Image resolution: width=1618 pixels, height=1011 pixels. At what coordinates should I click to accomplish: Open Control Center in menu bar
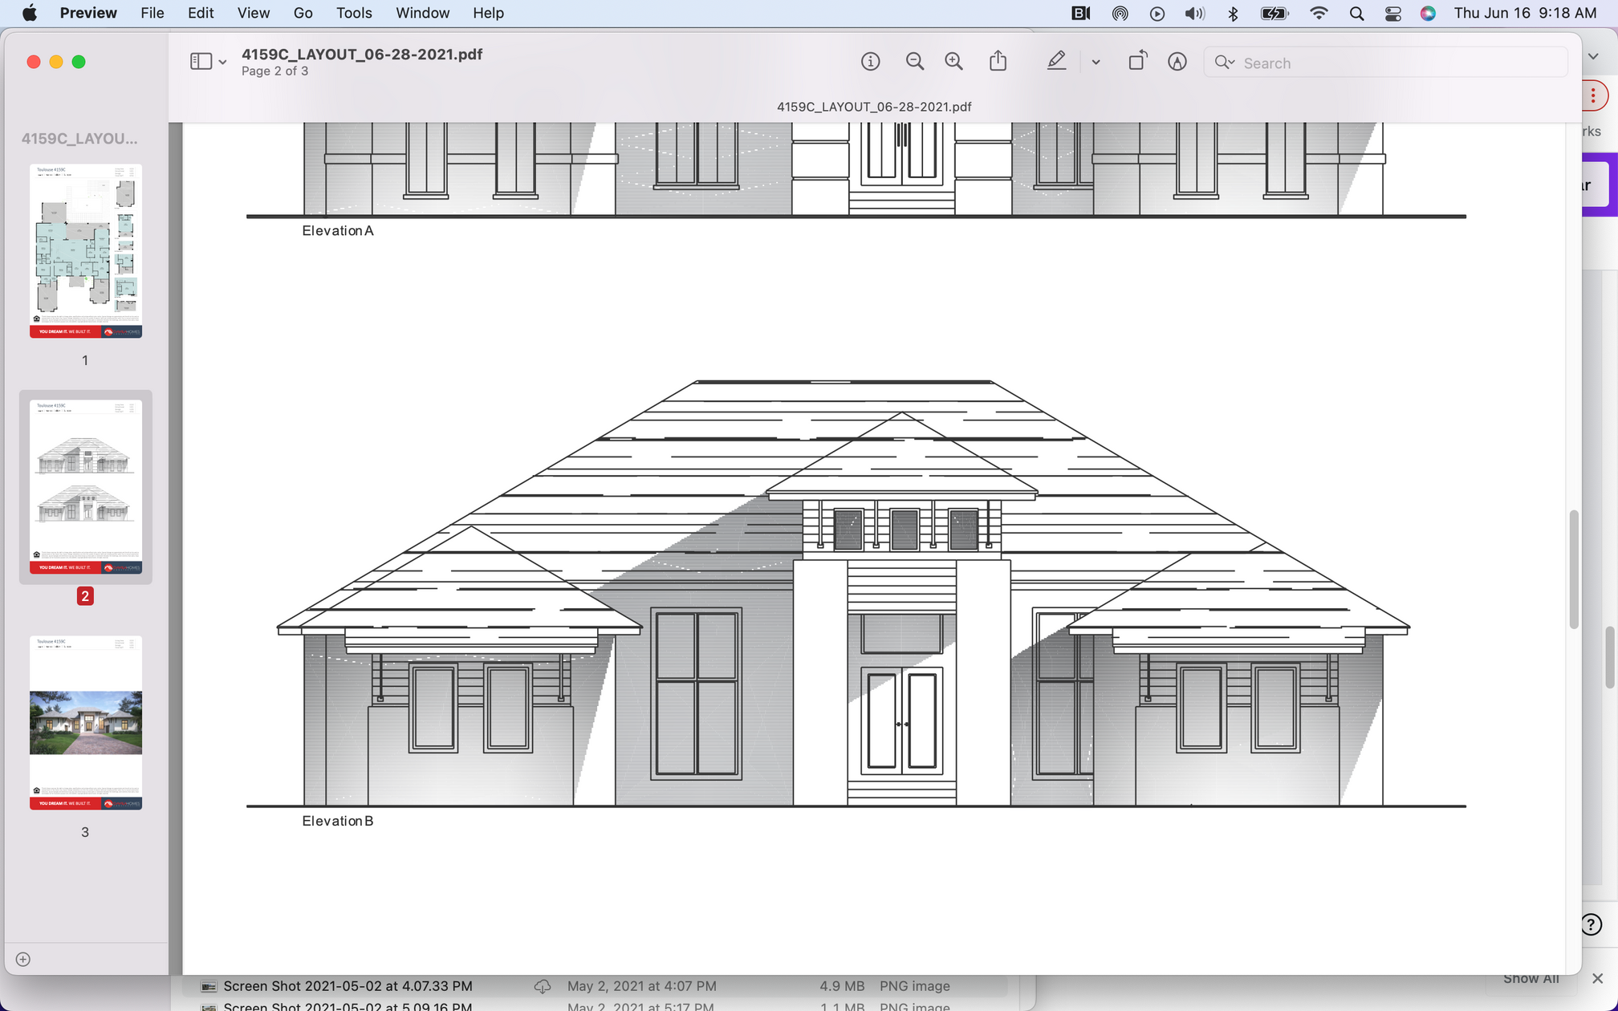point(1392,13)
